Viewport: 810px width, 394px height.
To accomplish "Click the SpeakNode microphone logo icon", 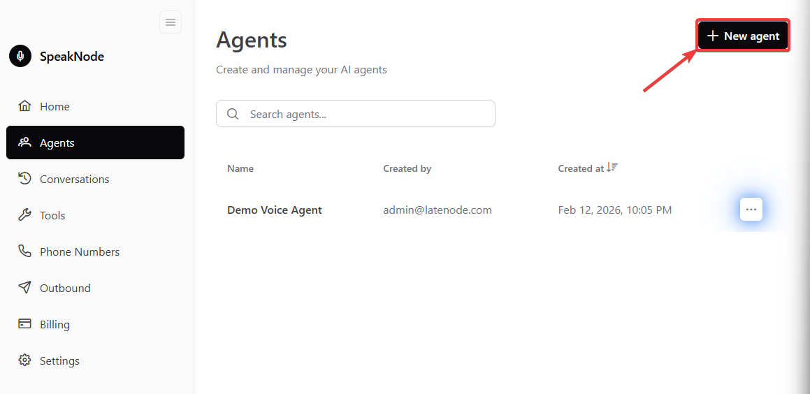I will click(x=20, y=56).
